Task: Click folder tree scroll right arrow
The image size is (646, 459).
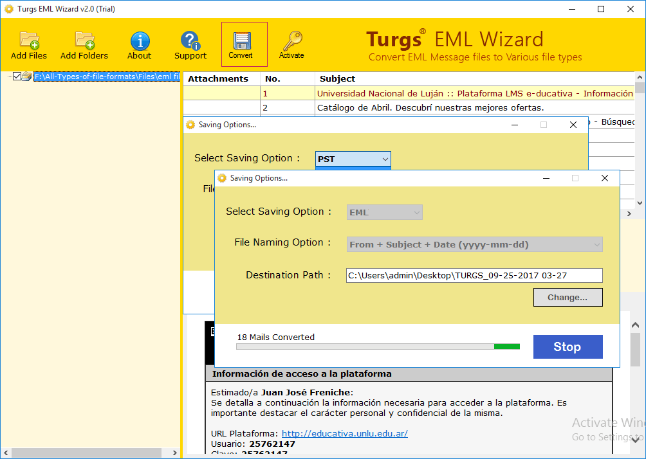Action: 174,453
